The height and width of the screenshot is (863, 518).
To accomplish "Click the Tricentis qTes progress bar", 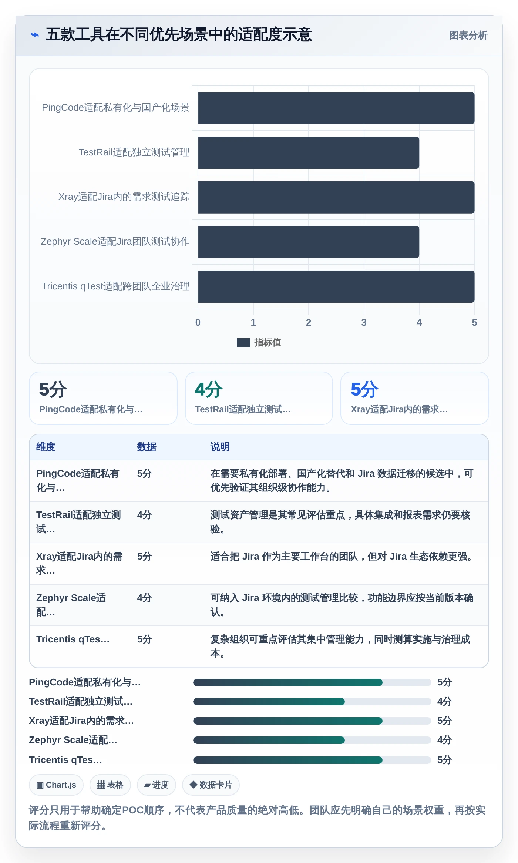I will click(x=312, y=760).
